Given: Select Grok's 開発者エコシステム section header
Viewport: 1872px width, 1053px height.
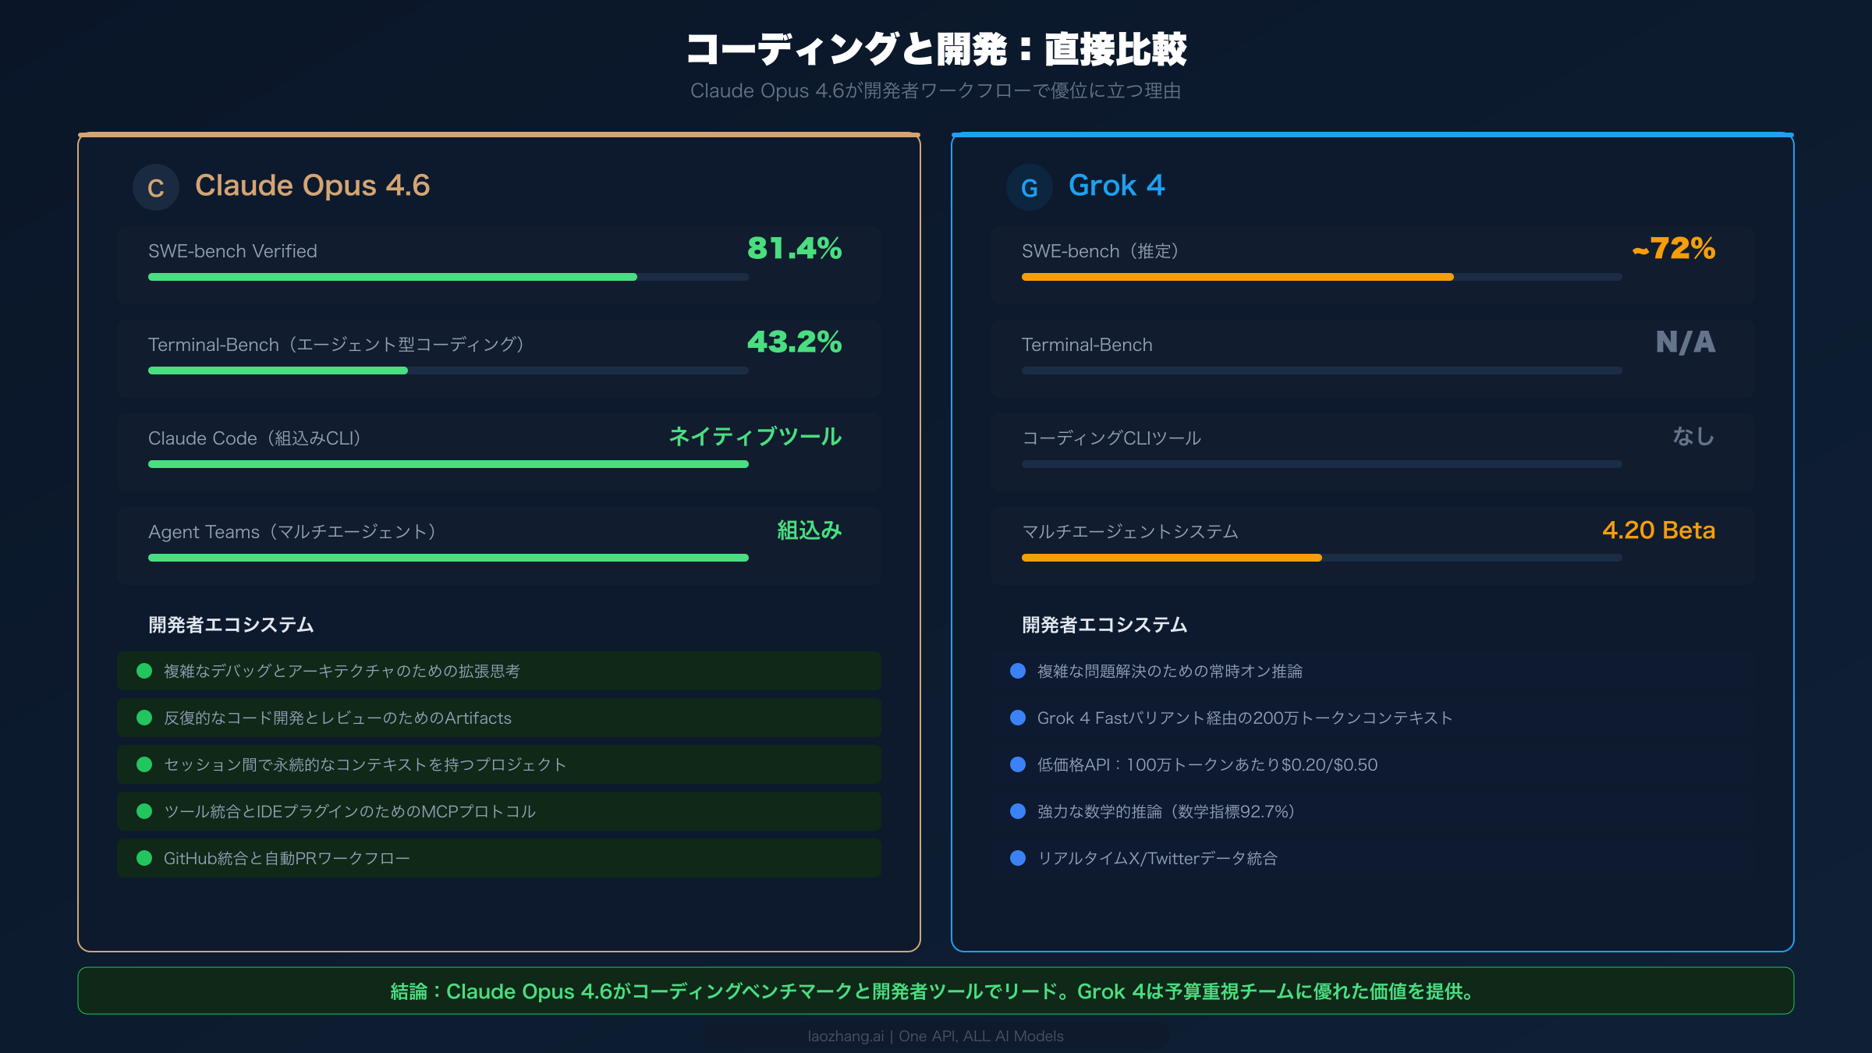Looking at the screenshot, I should 1103,624.
